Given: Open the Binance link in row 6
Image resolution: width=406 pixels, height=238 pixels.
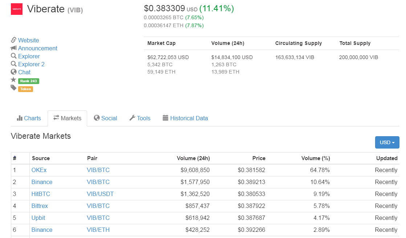Looking at the screenshot, I should tap(42, 230).
